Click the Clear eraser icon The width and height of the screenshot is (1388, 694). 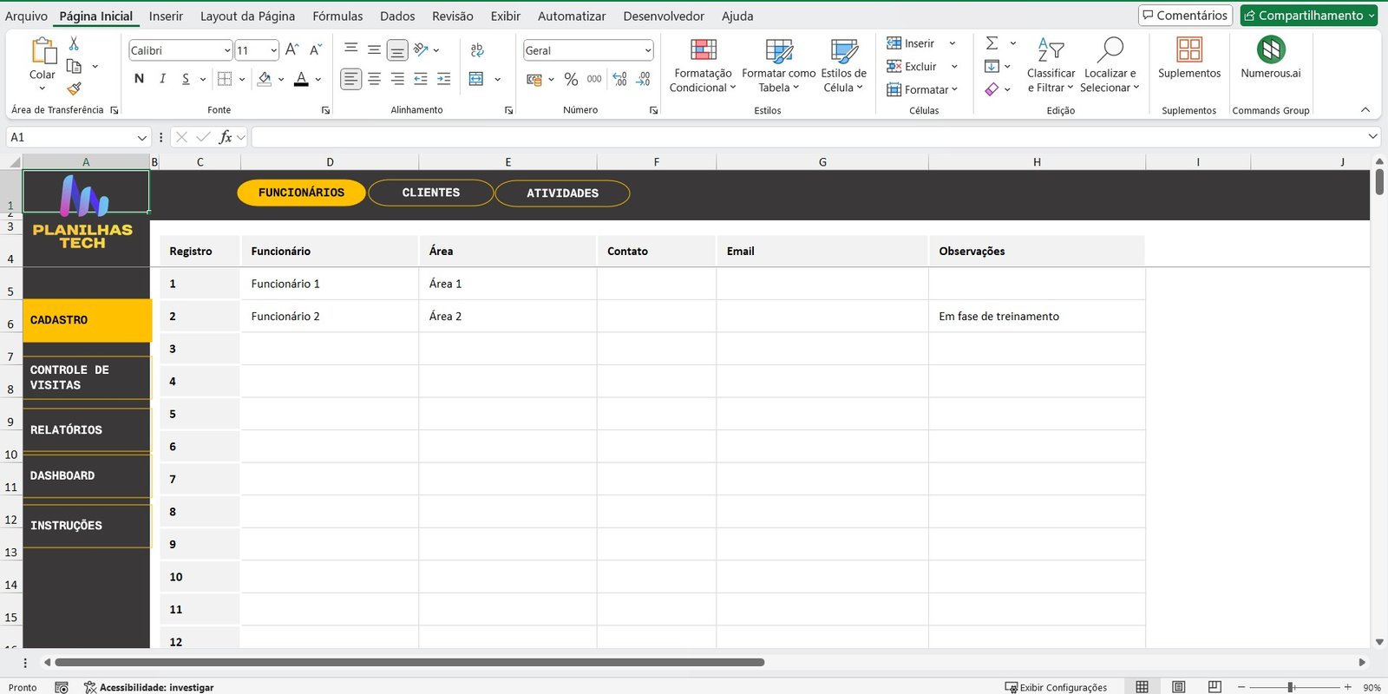pos(992,89)
